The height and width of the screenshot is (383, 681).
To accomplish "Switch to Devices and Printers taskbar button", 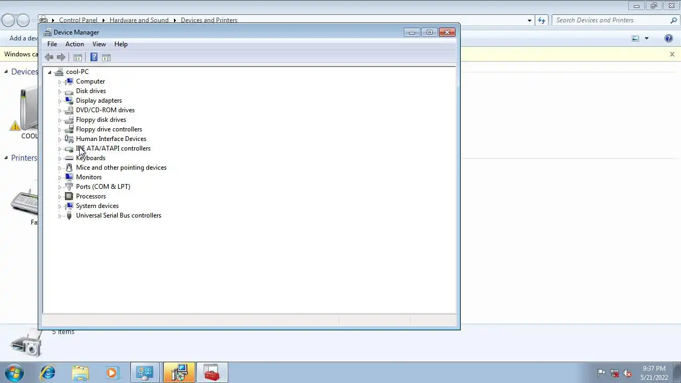I will click(145, 372).
